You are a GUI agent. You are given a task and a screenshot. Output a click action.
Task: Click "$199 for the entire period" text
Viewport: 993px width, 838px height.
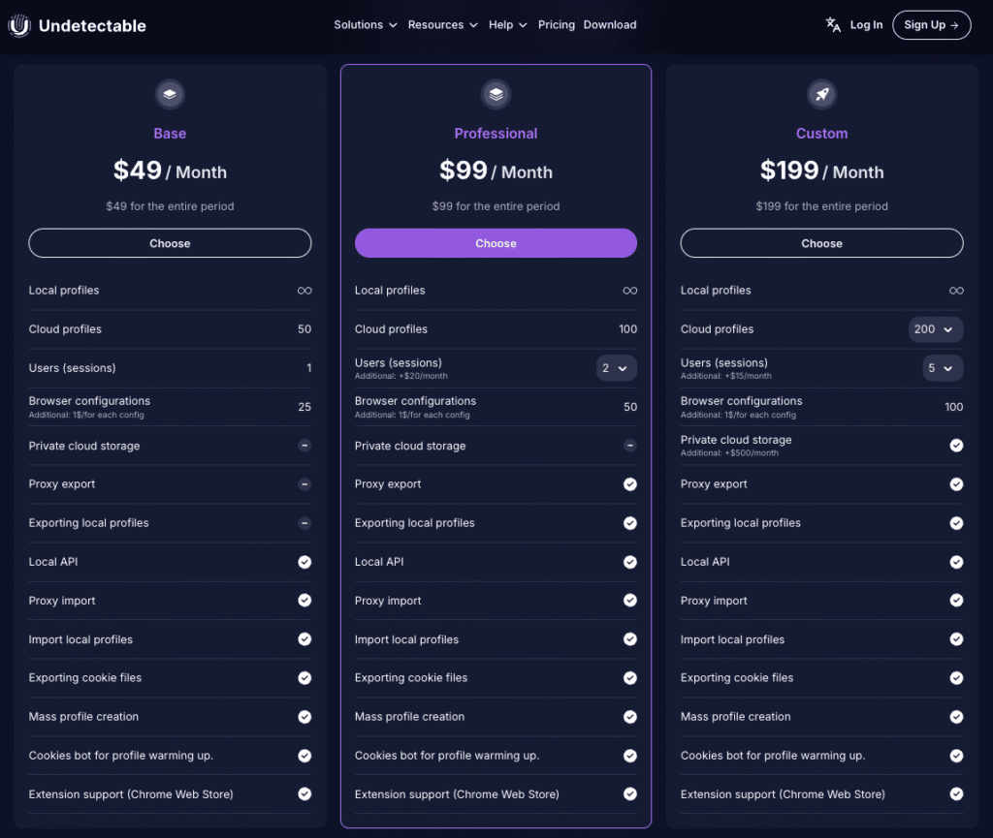822,206
